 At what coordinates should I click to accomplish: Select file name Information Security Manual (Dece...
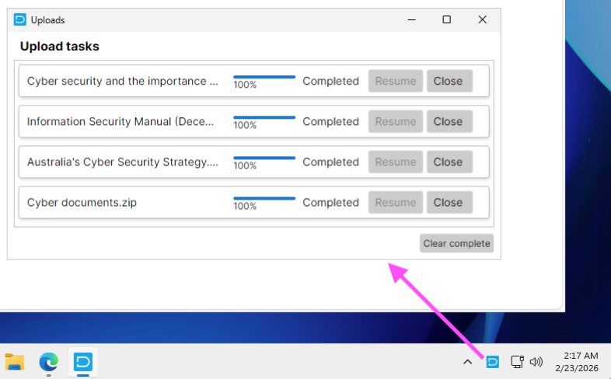coord(120,121)
